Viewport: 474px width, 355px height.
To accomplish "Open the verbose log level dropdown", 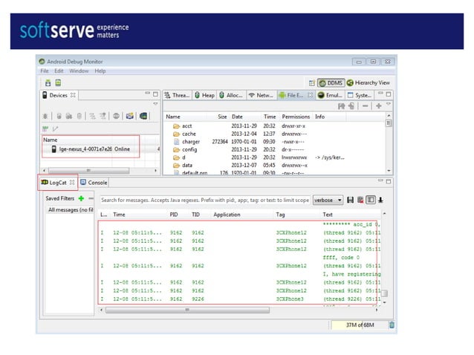I will pos(328,200).
